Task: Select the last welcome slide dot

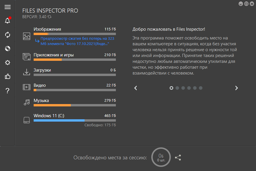Action: coord(201,88)
